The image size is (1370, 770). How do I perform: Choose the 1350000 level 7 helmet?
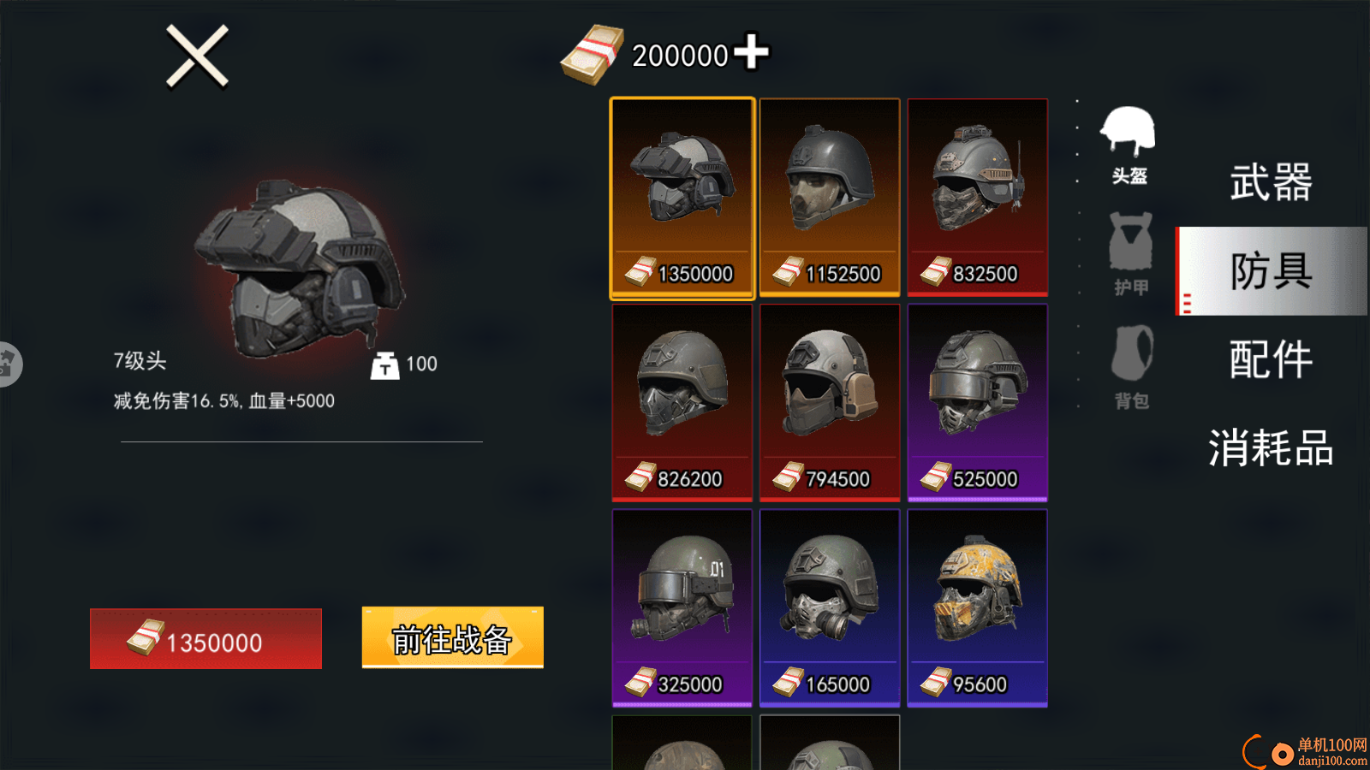coord(682,198)
